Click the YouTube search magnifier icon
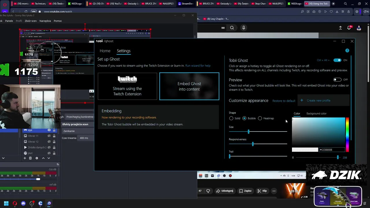 click(x=232, y=28)
